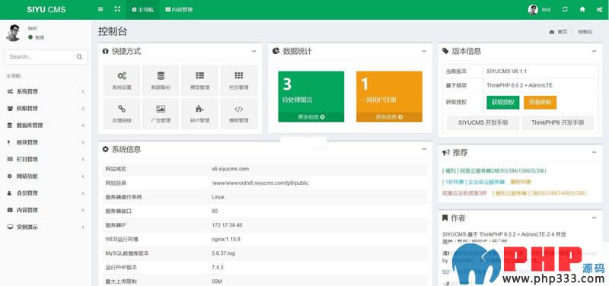The height and width of the screenshot is (286, 609).
Task: Open 数据备份 database shortcut tile
Action: (161, 81)
